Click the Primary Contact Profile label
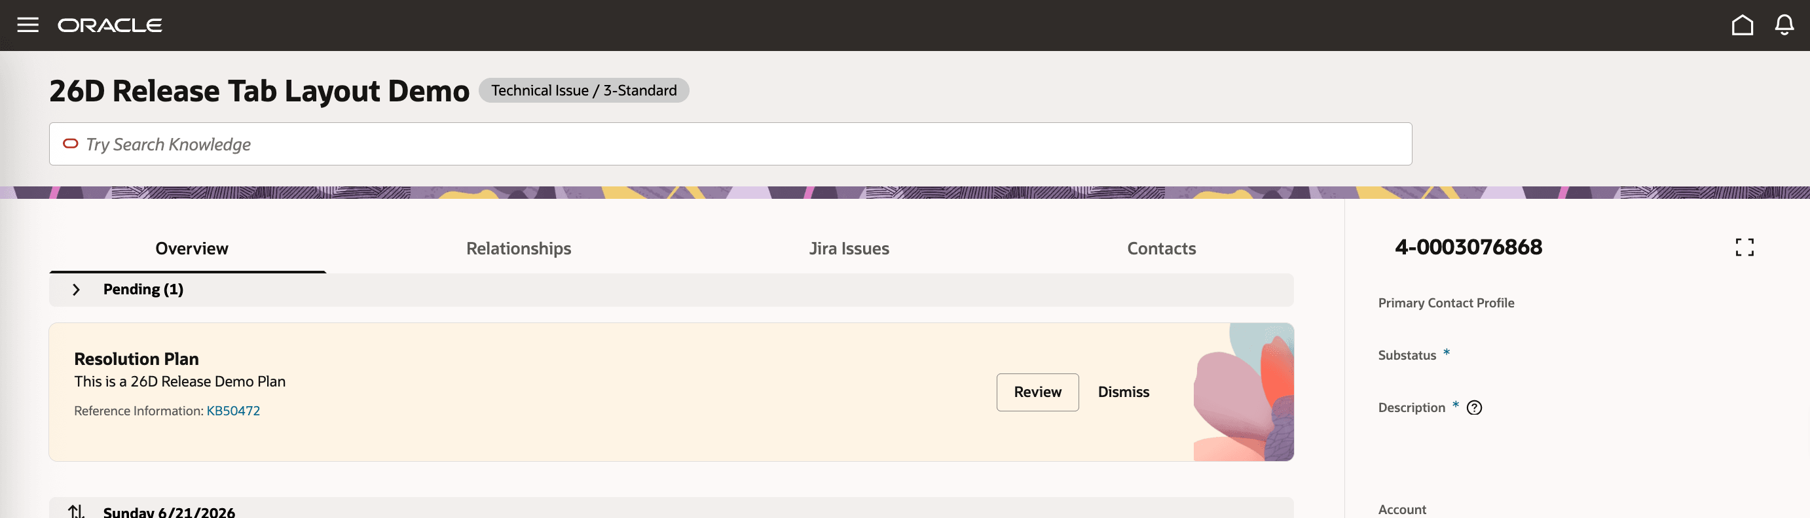 click(1446, 303)
